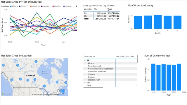Click the matrix vertical scrollbar thumb
The height and width of the screenshot is (105, 187).
pos(138,59)
